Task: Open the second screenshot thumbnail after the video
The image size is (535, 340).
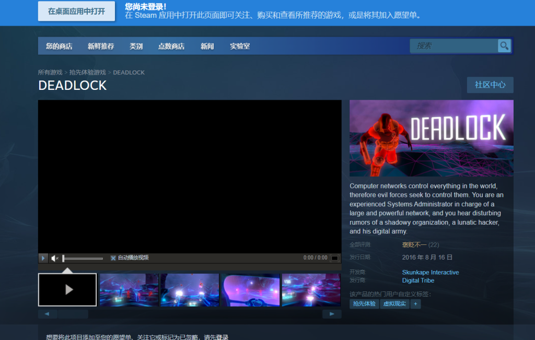Action: [x=190, y=289]
